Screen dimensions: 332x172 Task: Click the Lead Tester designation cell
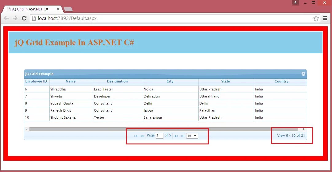point(118,89)
